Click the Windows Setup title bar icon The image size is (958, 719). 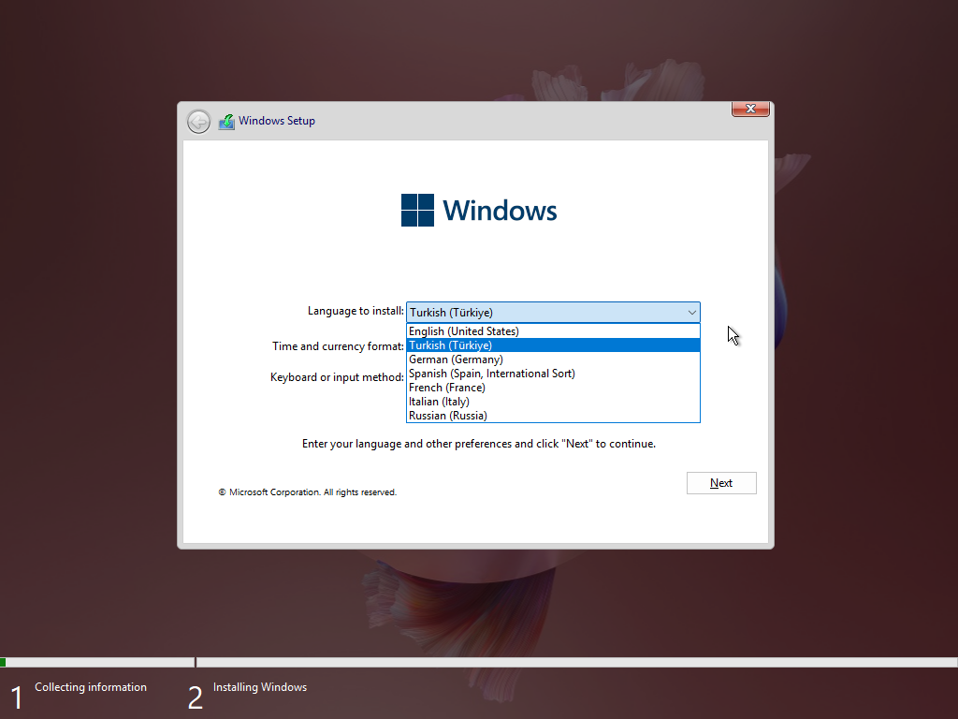[226, 121]
